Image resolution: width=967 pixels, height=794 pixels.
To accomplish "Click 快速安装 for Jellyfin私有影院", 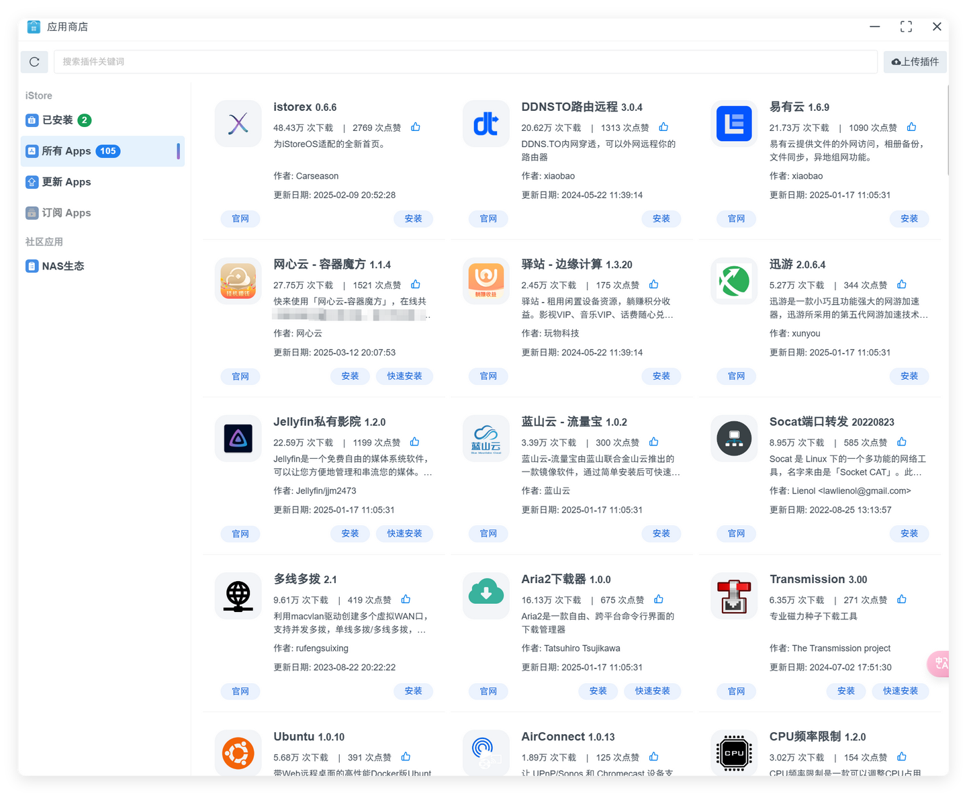I will tap(404, 533).
